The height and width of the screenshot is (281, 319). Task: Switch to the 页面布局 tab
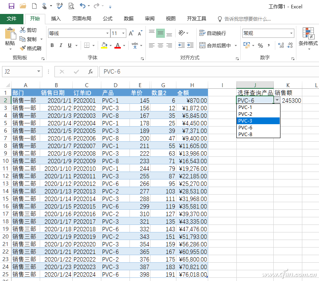[x=81, y=19]
